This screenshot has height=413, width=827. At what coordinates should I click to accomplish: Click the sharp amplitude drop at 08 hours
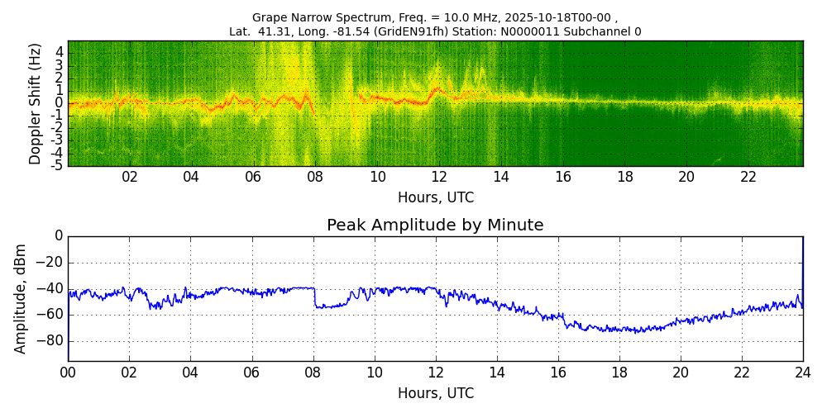(x=314, y=297)
